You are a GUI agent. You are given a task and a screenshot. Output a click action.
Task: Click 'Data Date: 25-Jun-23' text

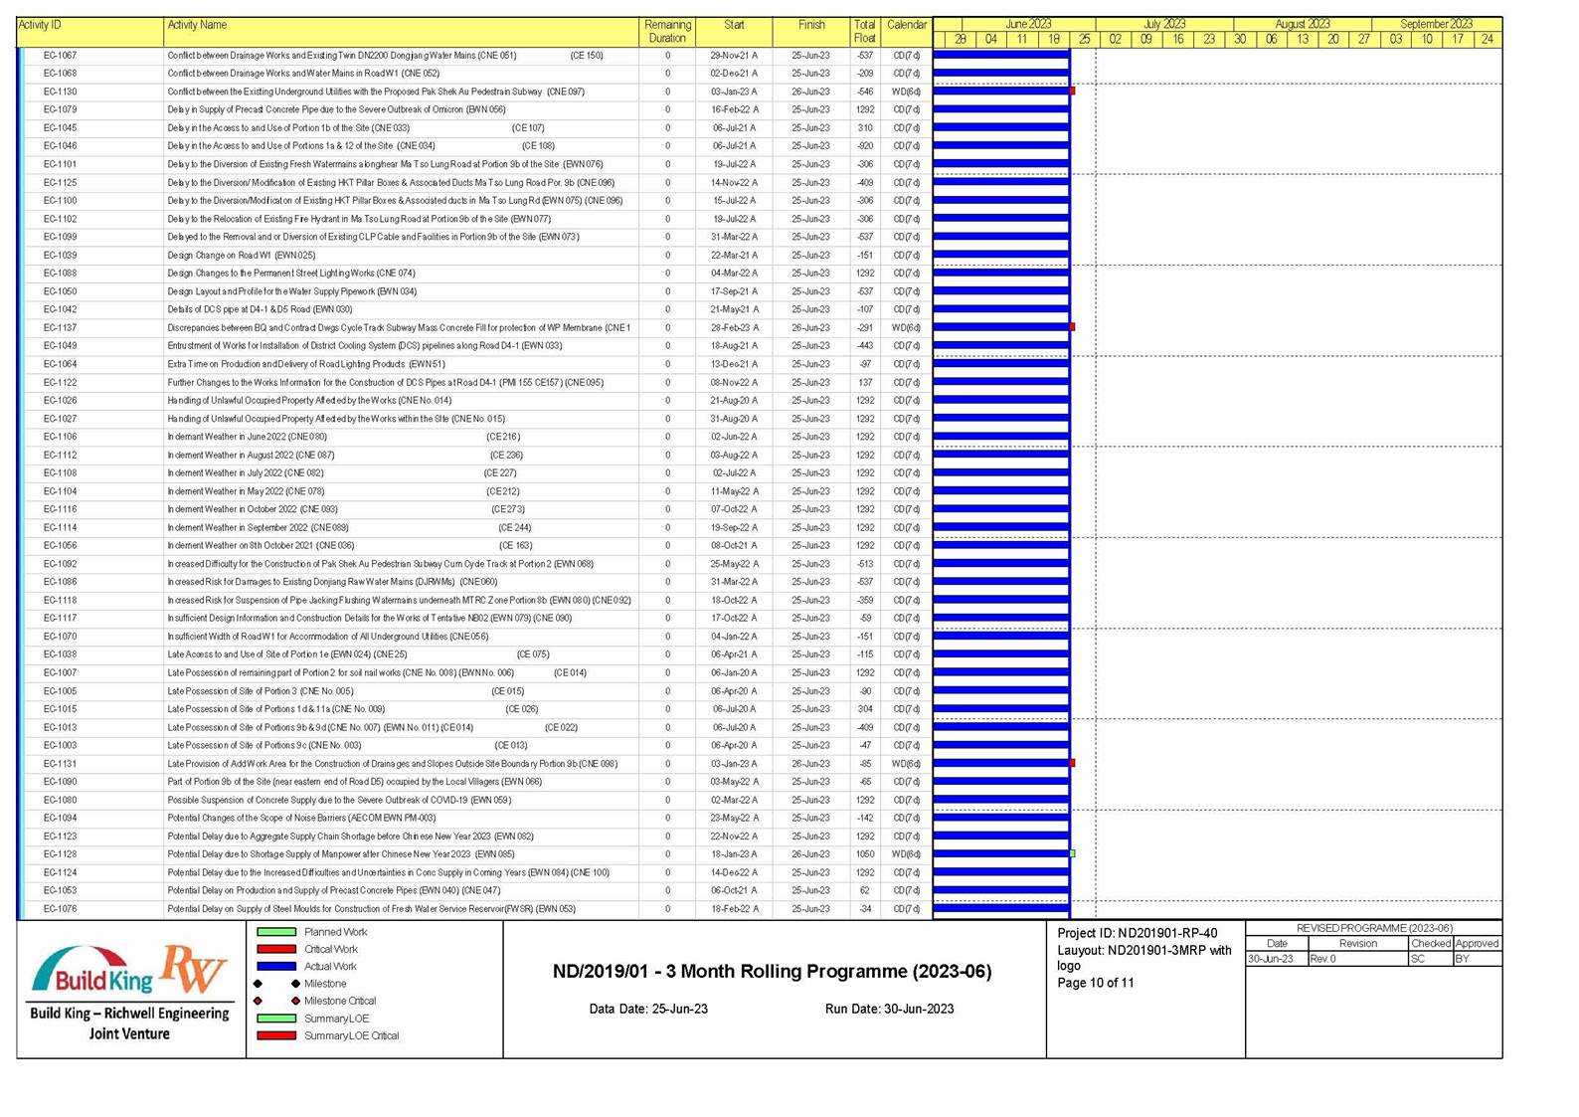pos(648,1009)
